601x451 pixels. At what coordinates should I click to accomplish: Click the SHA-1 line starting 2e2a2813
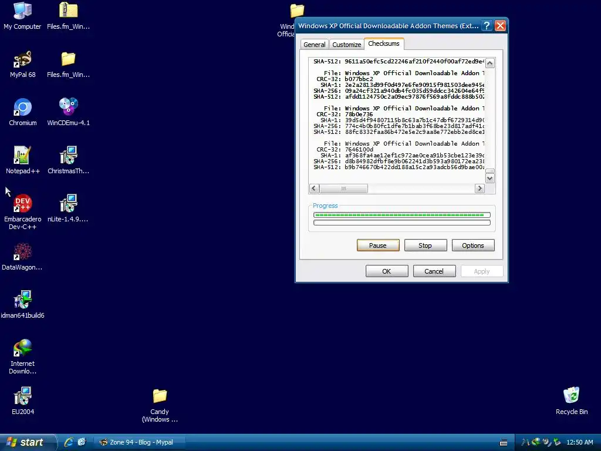coord(403,85)
